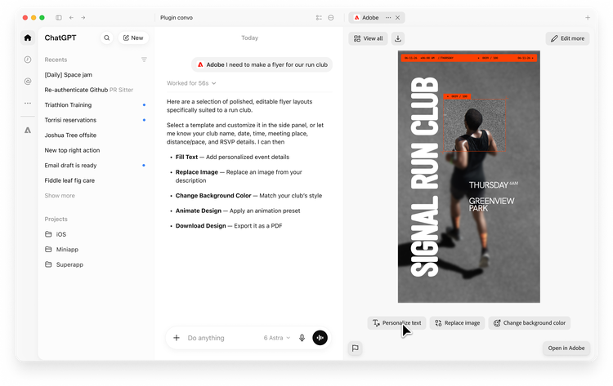The height and width of the screenshot is (386, 613).
Task: Click the search magnifier button
Action: [x=107, y=38]
